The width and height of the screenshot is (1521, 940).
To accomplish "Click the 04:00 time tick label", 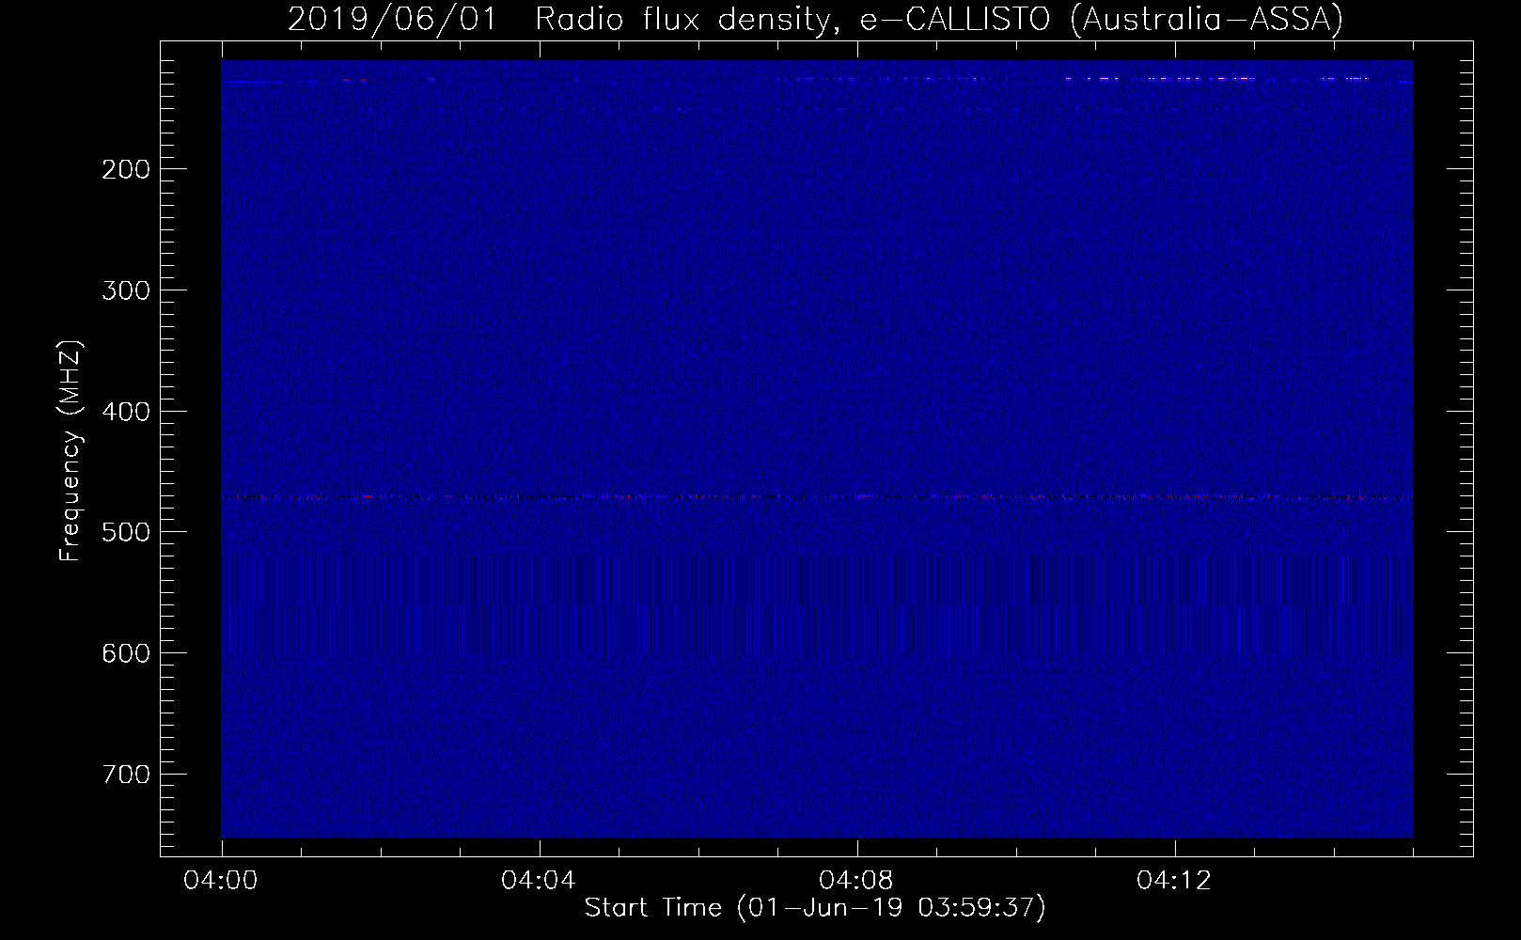I will tap(222, 881).
